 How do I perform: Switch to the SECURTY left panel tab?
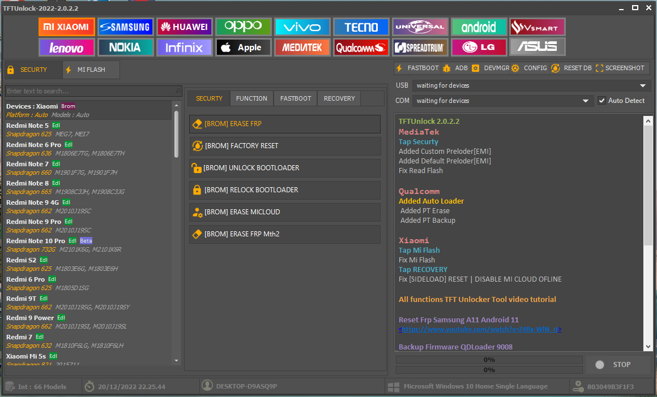[33, 70]
